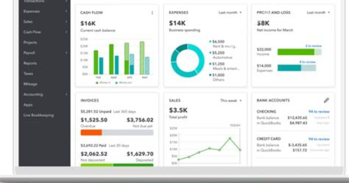
Task: Click the dark green Deposited bar segment
Action: pyautogui.click(x=133, y=165)
